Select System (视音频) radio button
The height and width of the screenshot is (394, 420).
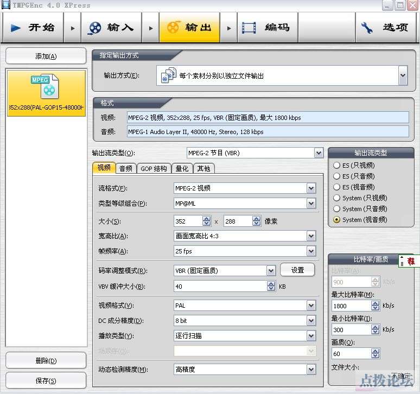pos(336,220)
